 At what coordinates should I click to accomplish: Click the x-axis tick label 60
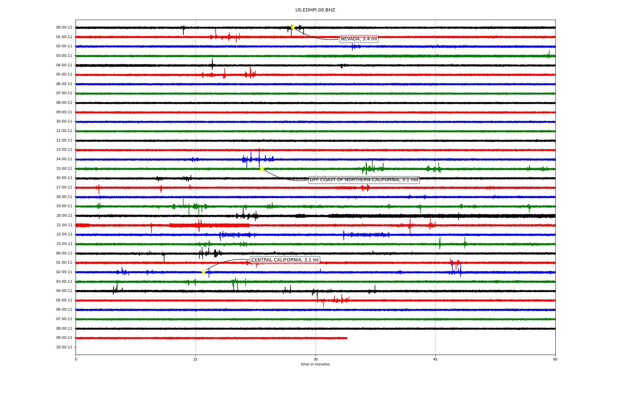[x=555, y=359]
